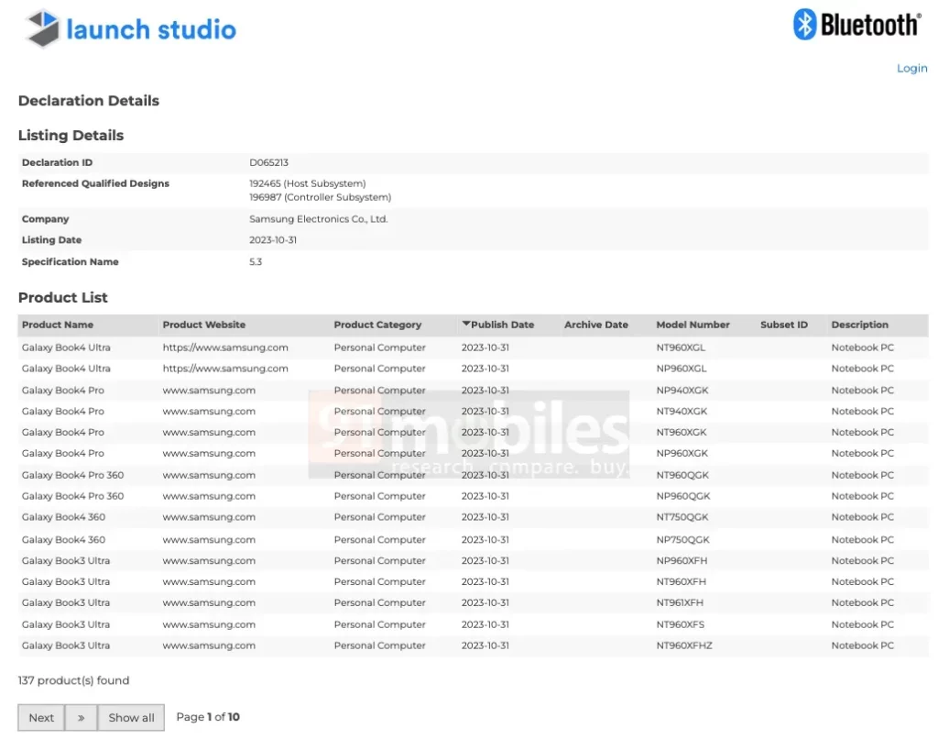This screenshot has width=938, height=739.
Task: Click the Subset ID column header
Action: click(783, 325)
